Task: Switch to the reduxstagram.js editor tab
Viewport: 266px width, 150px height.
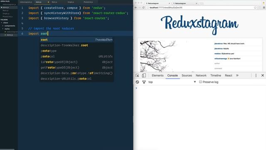Action: pos(26,2)
